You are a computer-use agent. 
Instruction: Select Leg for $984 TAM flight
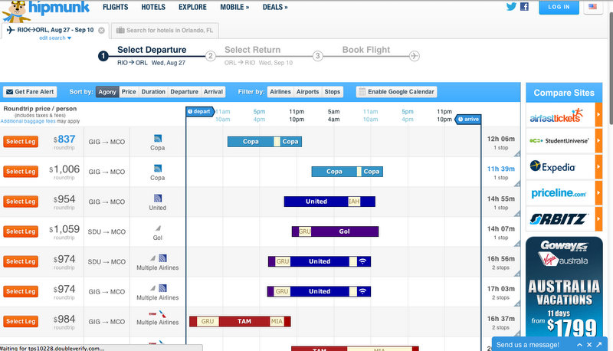21,321
